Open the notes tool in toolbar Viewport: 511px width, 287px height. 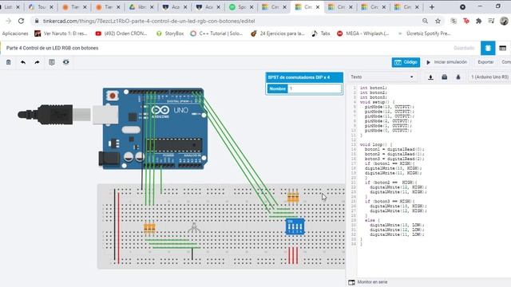51,62
